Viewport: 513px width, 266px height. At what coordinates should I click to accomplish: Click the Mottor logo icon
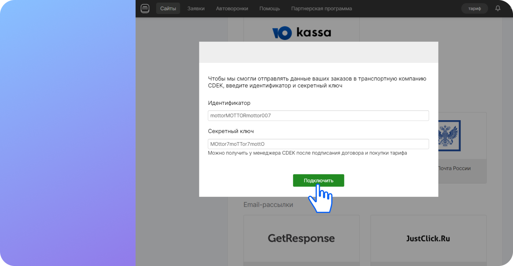click(x=145, y=8)
